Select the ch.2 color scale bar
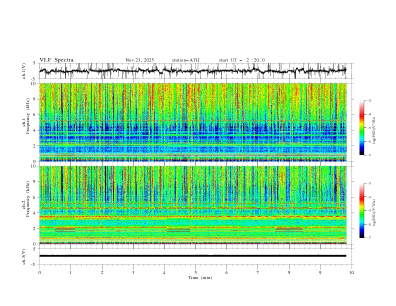This screenshot has width=396, height=306. [x=361, y=210]
